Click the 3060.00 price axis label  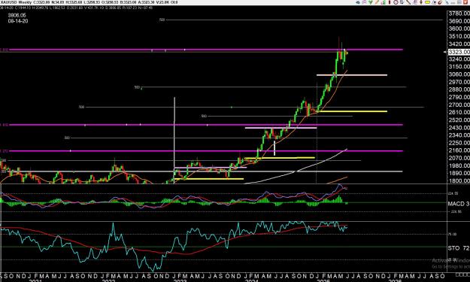tap(459, 74)
